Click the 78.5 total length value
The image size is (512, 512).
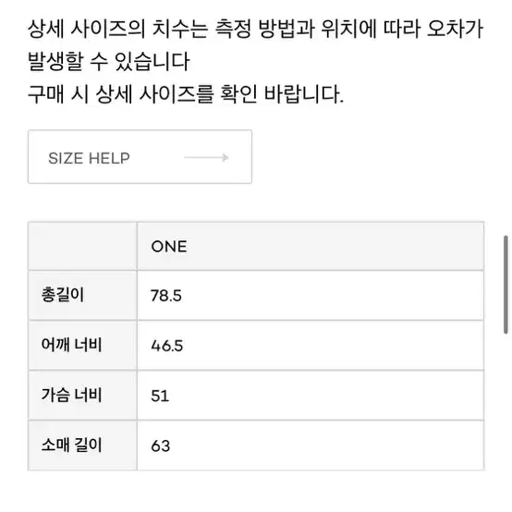pos(165,296)
